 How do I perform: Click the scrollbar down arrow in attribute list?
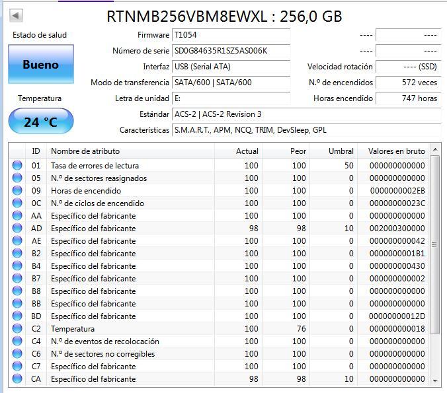[434, 380]
